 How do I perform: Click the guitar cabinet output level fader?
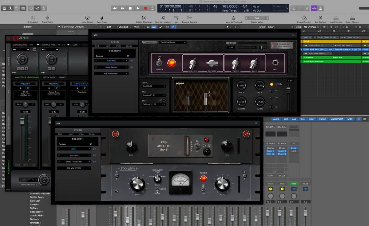coord(288,90)
